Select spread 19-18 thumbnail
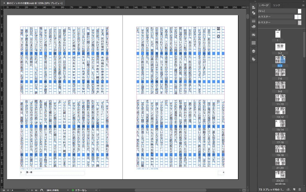Viewport: 306px width, 192px height. 280,149
